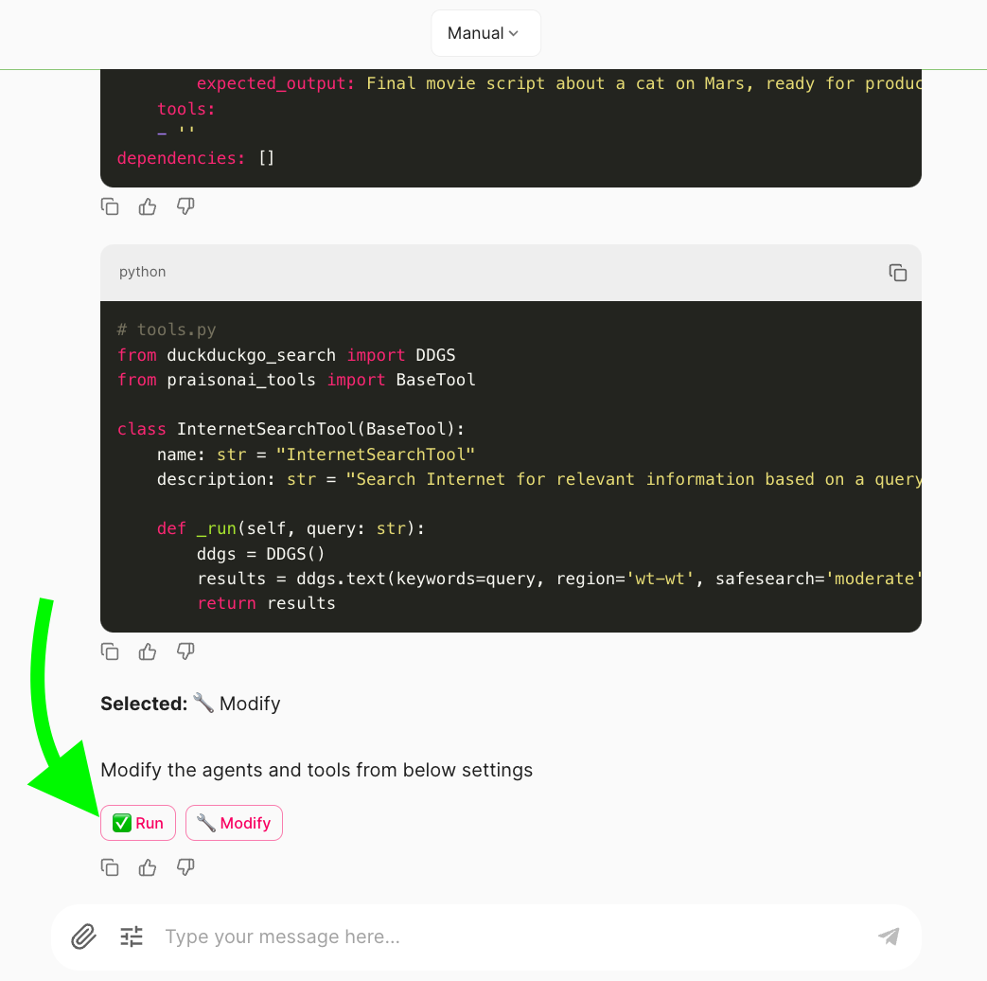Dislike the tools.py code message

(185, 651)
